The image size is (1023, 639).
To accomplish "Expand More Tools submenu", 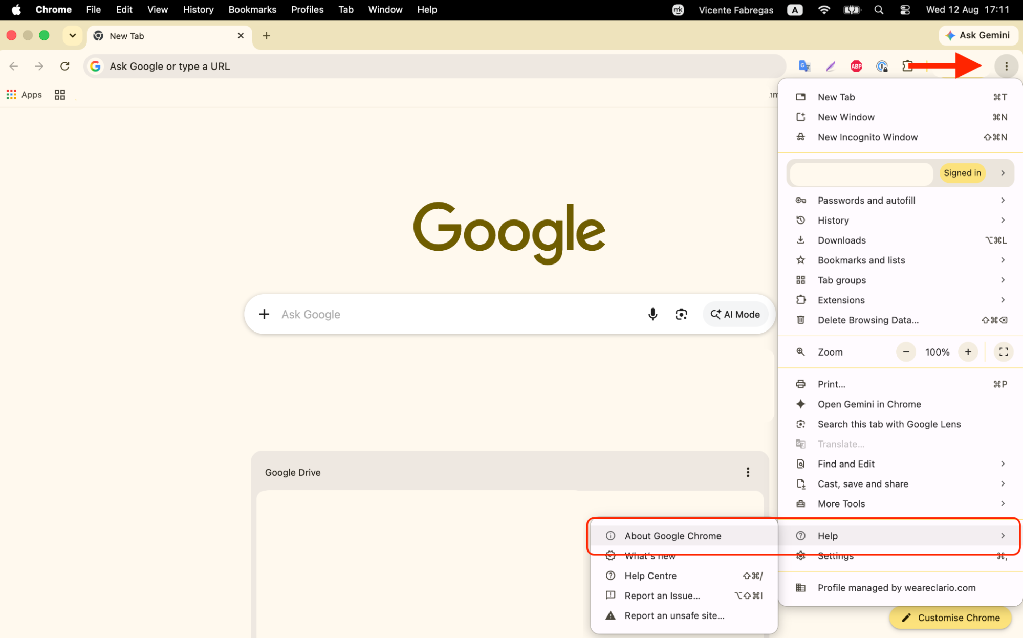I will (x=900, y=504).
